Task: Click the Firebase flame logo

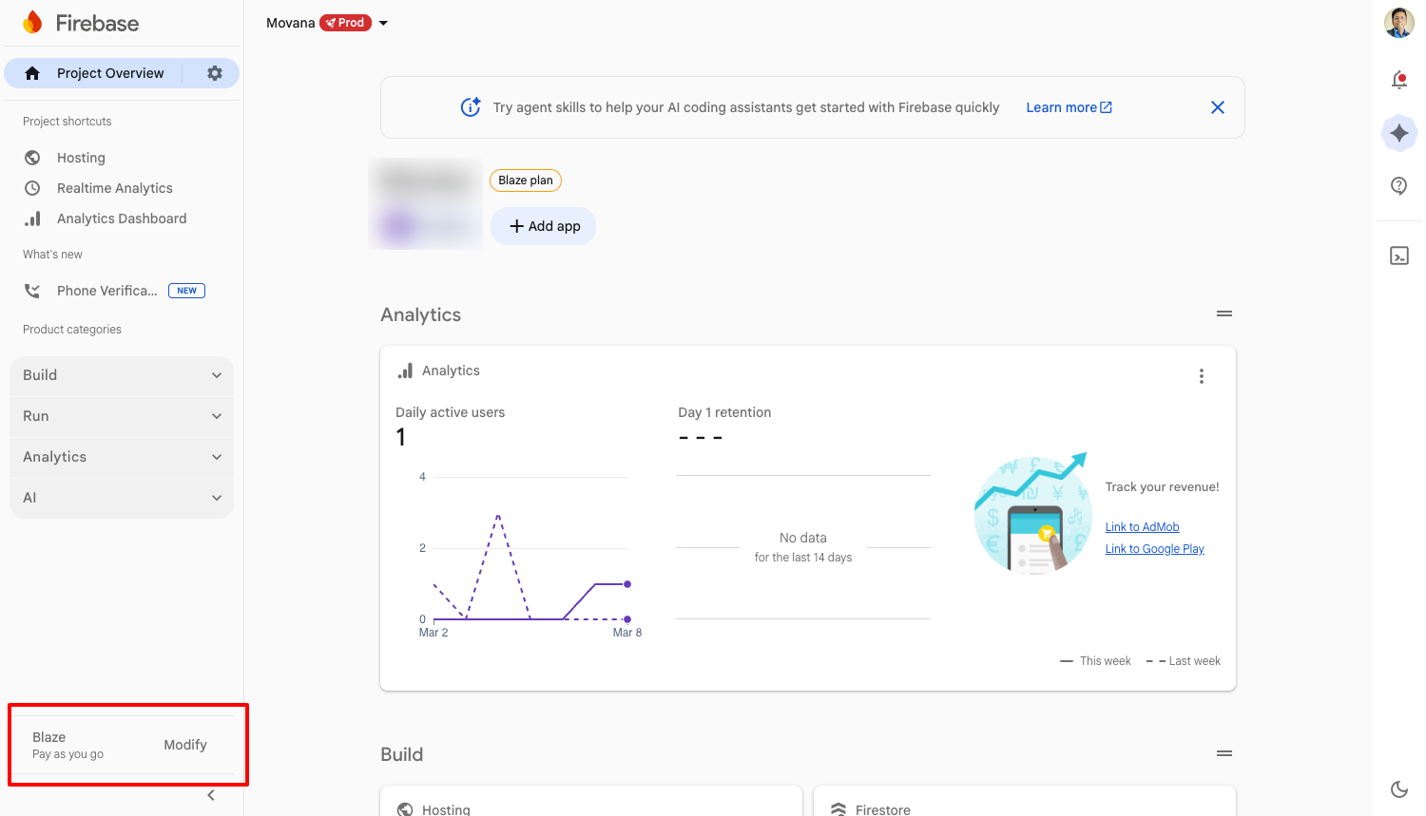Action: coord(33,23)
